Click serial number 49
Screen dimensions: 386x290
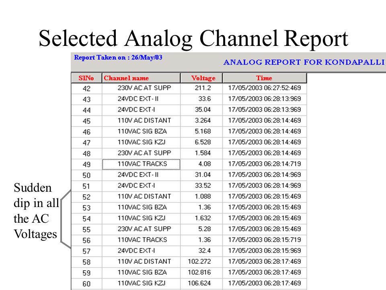pyautogui.click(x=86, y=164)
